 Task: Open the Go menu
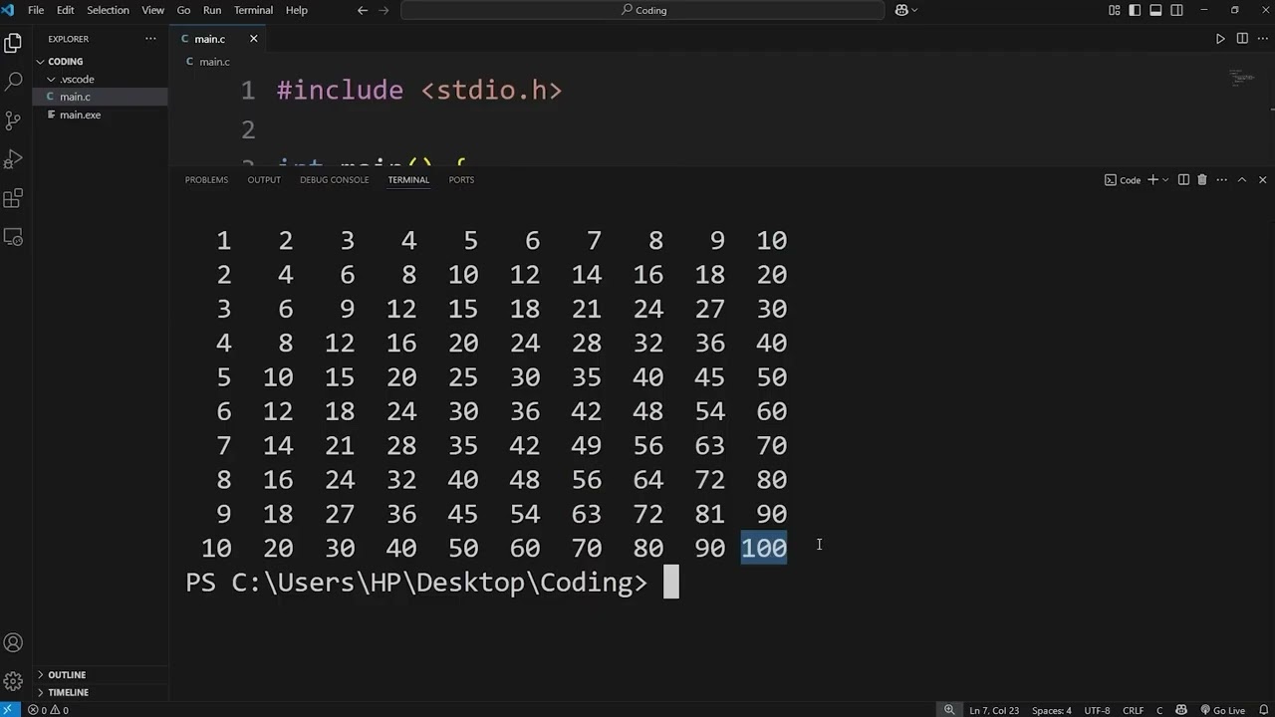(183, 10)
